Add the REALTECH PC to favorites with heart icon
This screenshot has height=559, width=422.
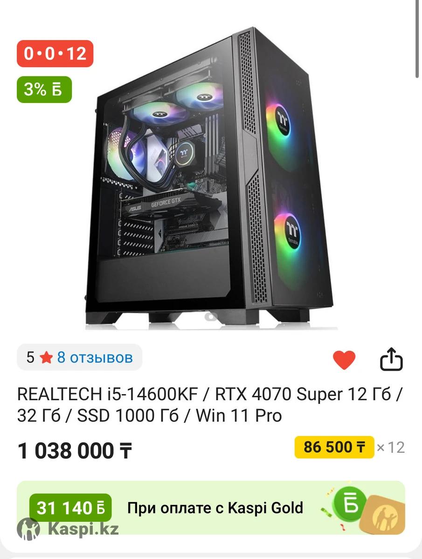pyautogui.click(x=344, y=360)
